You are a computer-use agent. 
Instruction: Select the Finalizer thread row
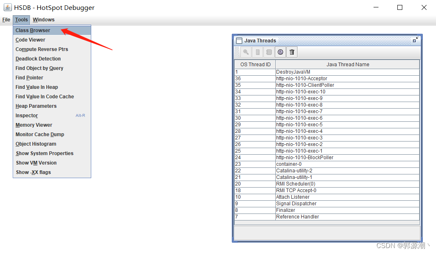(327, 210)
